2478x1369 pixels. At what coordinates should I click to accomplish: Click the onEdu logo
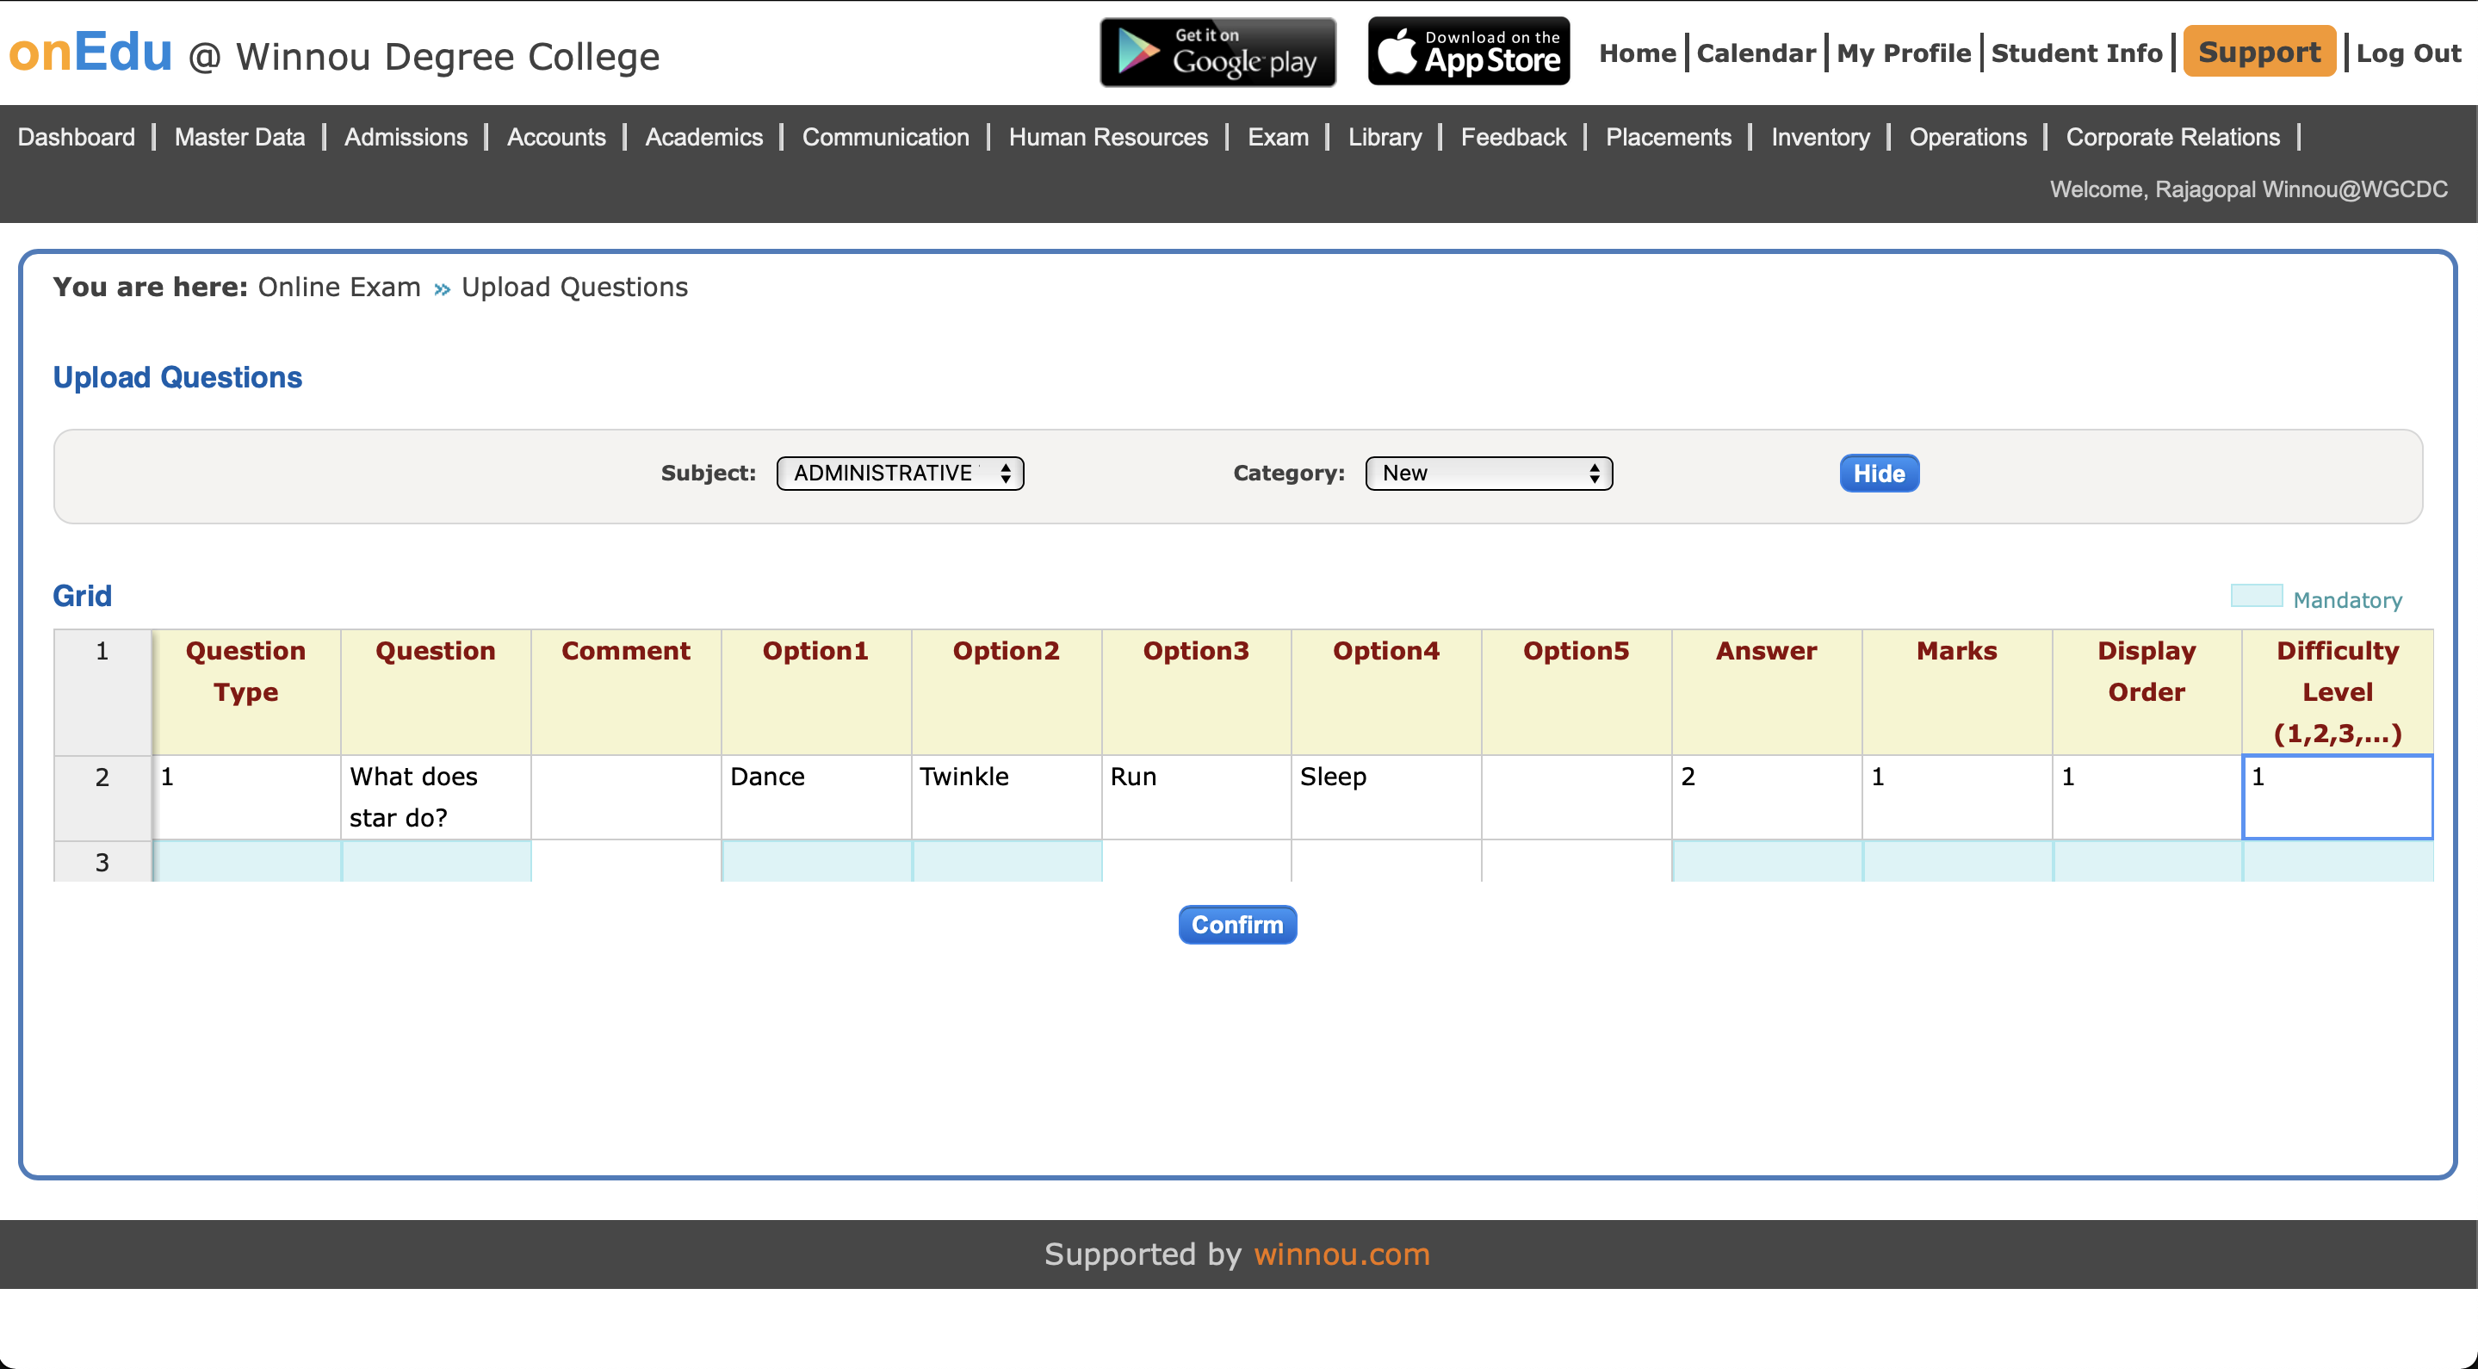click(x=90, y=52)
